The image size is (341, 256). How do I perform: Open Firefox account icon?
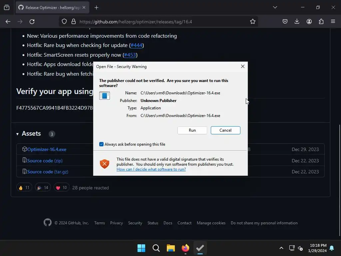click(309, 22)
